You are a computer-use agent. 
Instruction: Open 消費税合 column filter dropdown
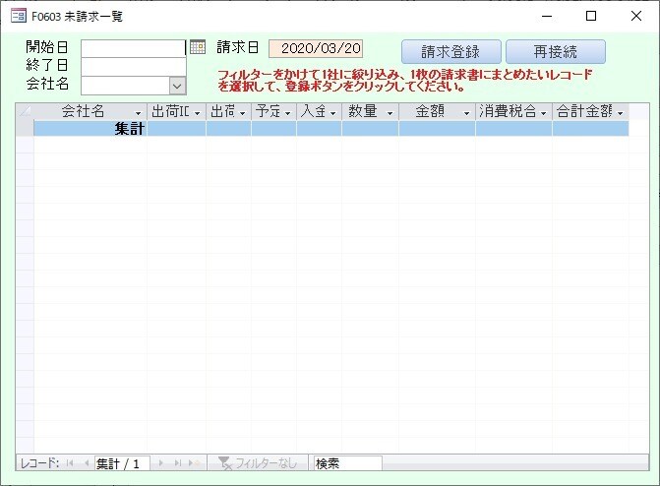[x=543, y=113]
